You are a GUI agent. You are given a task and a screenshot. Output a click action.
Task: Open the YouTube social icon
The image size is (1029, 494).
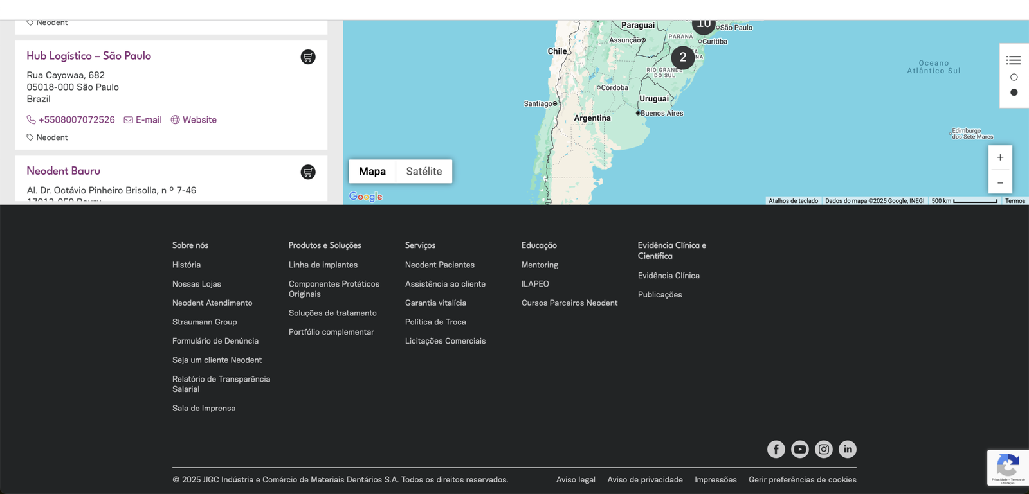799,449
